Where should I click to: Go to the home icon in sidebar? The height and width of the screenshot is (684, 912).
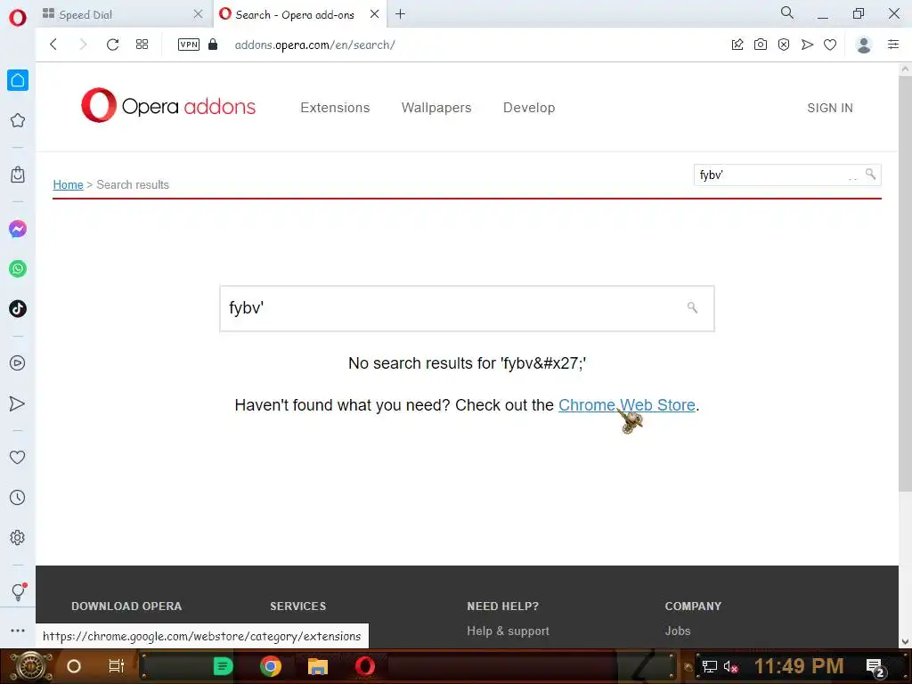[18, 80]
